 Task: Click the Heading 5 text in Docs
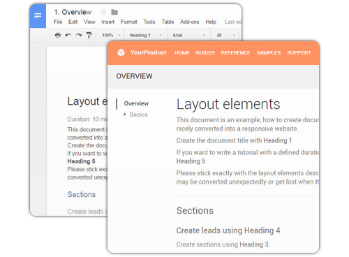tap(81, 161)
